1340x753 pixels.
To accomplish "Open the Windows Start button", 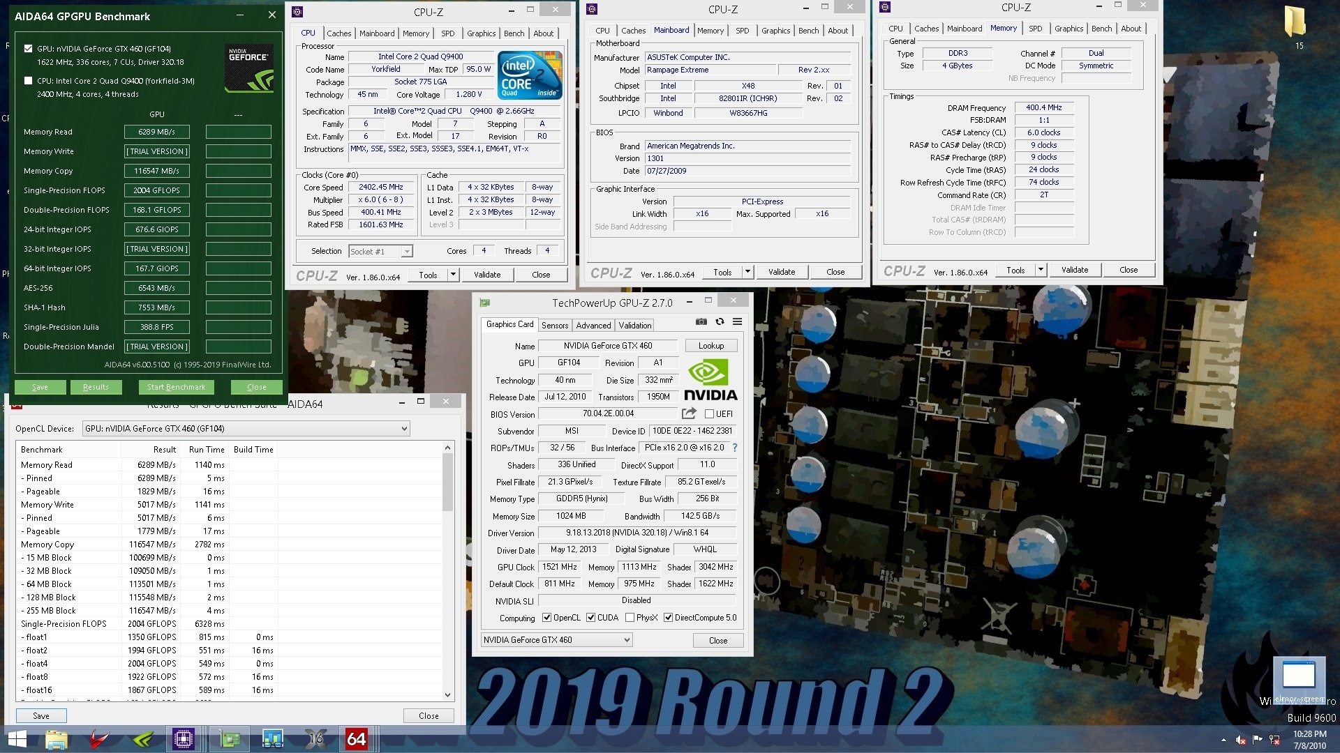I will 17,739.
